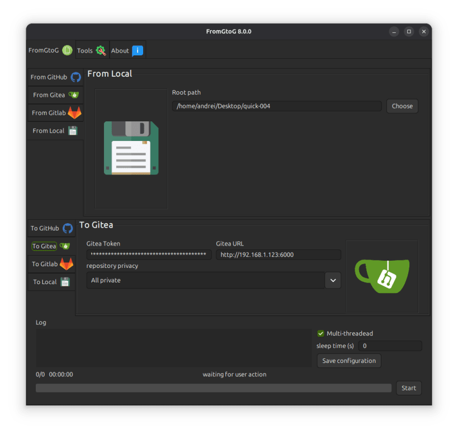
Task: Click the large floppy disk image
Action: pyautogui.click(x=131, y=148)
